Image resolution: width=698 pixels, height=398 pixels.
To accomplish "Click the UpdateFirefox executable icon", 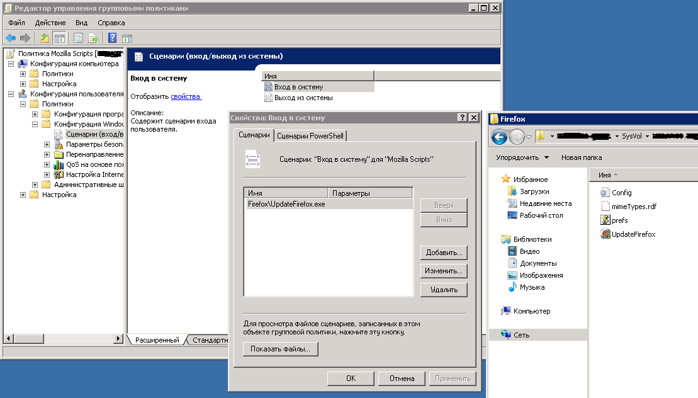I will point(605,234).
